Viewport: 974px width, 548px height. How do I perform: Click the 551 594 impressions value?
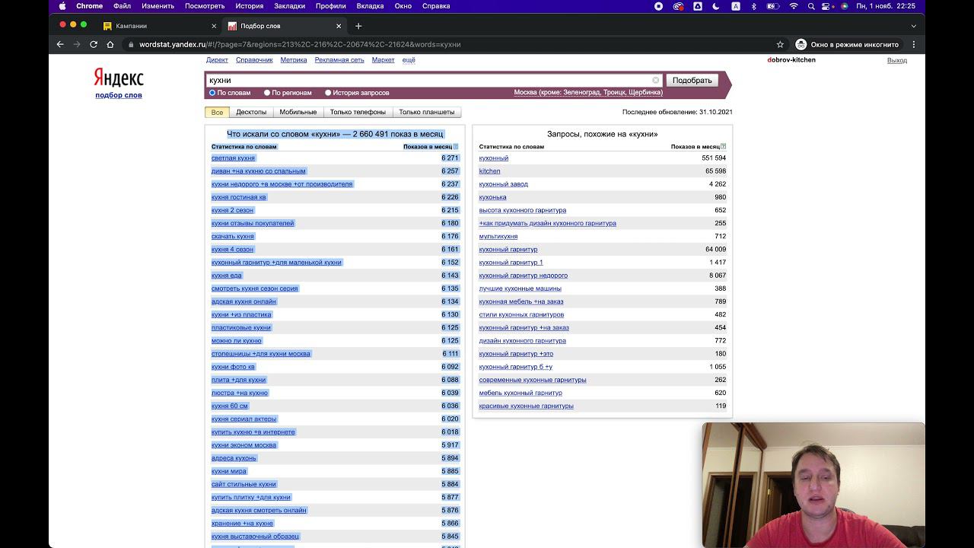click(x=714, y=158)
